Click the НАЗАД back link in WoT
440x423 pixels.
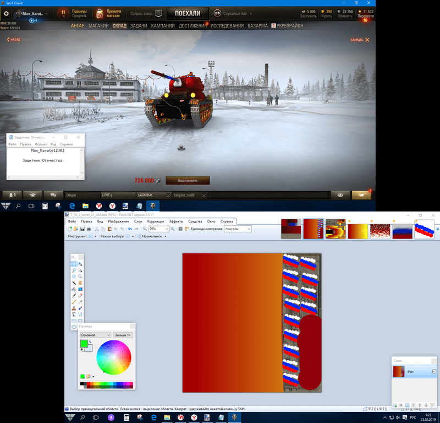click(14, 40)
